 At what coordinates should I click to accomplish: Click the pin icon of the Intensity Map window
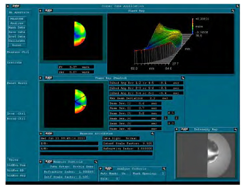point(235,129)
